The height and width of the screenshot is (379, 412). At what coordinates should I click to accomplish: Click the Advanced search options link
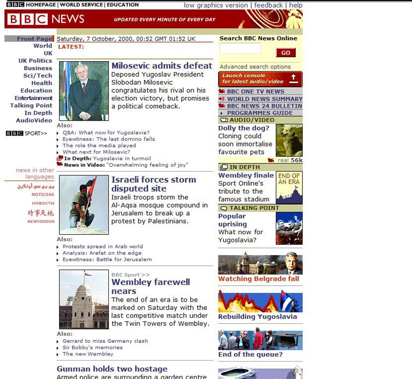coord(255,67)
